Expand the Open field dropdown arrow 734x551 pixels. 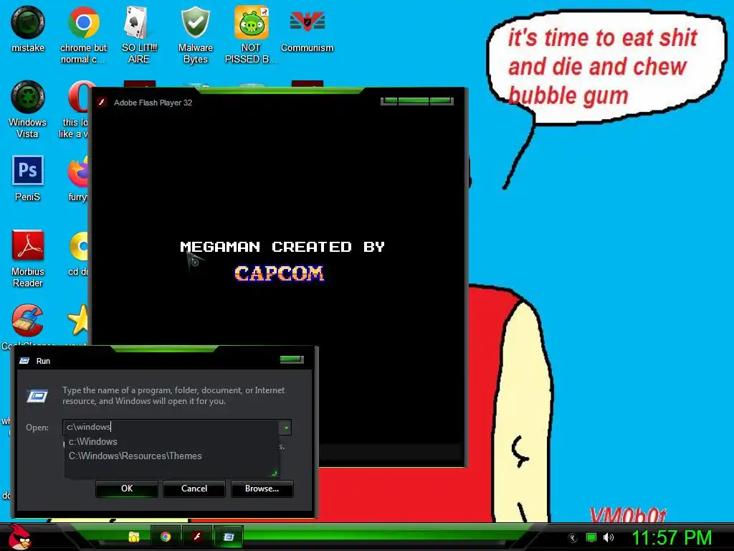(x=285, y=428)
